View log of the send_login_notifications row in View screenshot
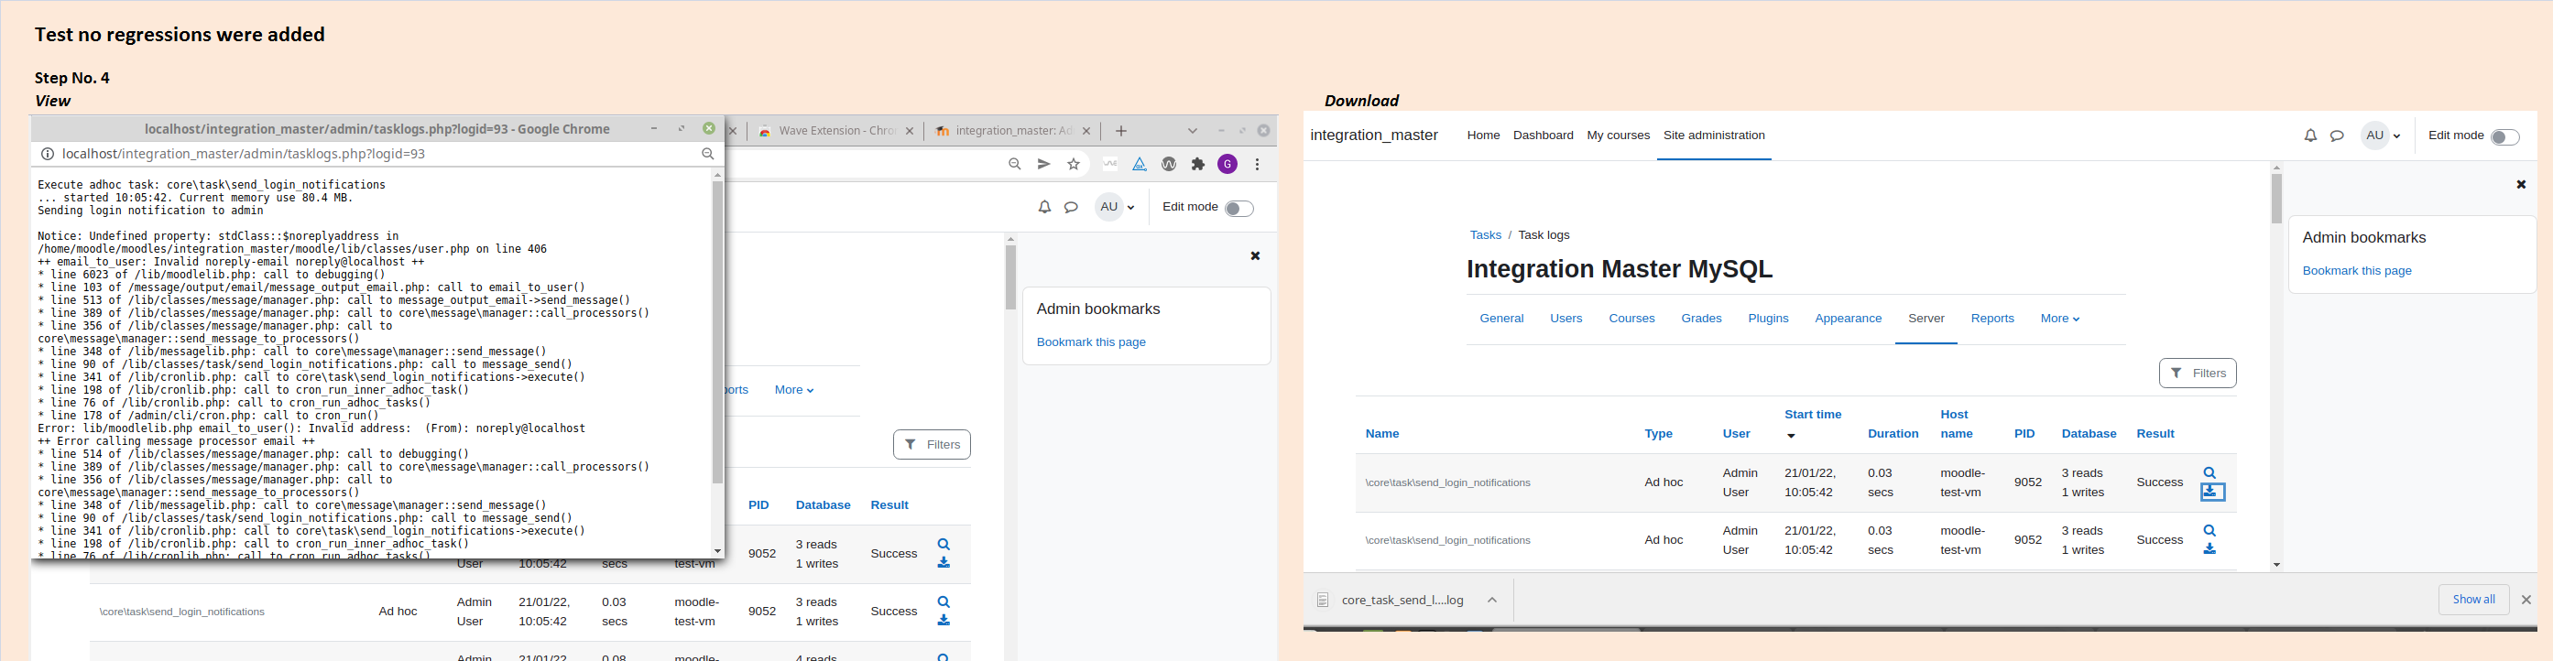 pyautogui.click(x=944, y=601)
